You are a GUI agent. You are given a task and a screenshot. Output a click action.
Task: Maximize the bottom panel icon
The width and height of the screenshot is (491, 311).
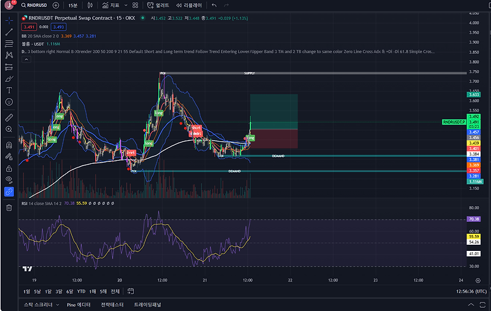click(482, 305)
